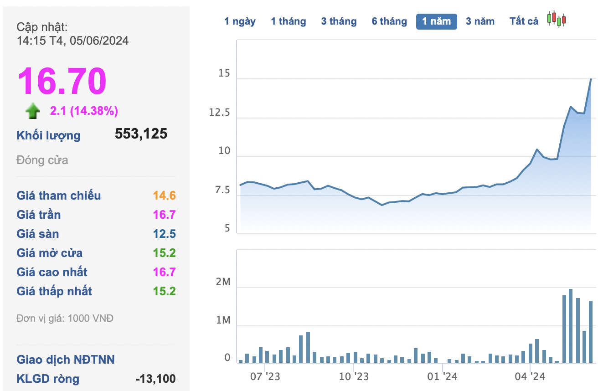This screenshot has height=391, width=598.
Task: Switch to the "3 tháng" range
Action: (339, 21)
